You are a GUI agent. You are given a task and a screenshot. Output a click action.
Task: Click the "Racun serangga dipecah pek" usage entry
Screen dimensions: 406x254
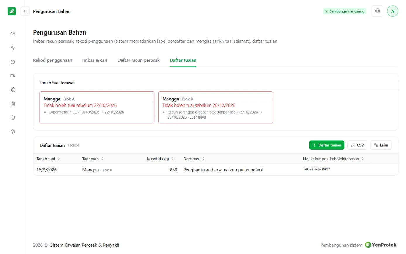pyautogui.click(x=215, y=114)
